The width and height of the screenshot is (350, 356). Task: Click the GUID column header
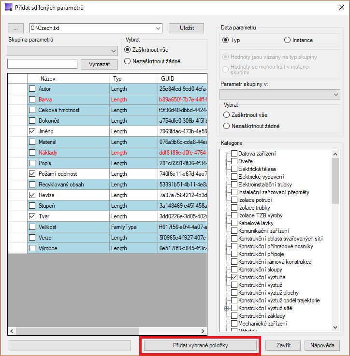182,79
